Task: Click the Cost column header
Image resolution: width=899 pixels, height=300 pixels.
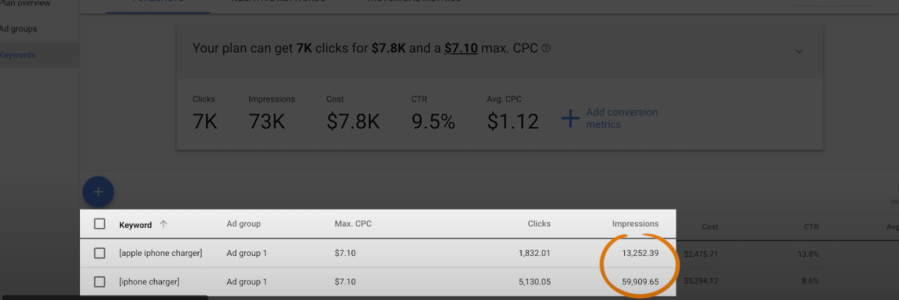Action: click(x=710, y=227)
